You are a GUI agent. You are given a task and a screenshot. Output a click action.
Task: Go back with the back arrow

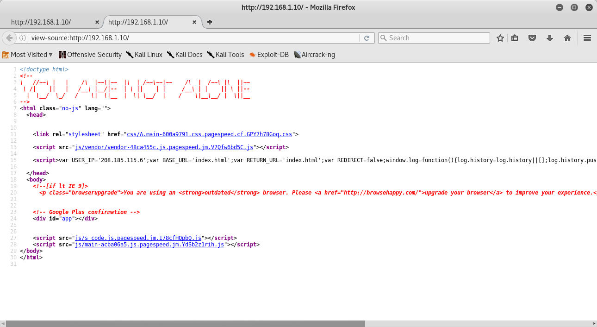pos(9,38)
